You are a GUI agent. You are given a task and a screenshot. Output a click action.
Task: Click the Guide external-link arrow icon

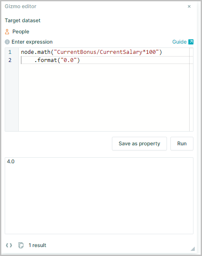point(191,42)
